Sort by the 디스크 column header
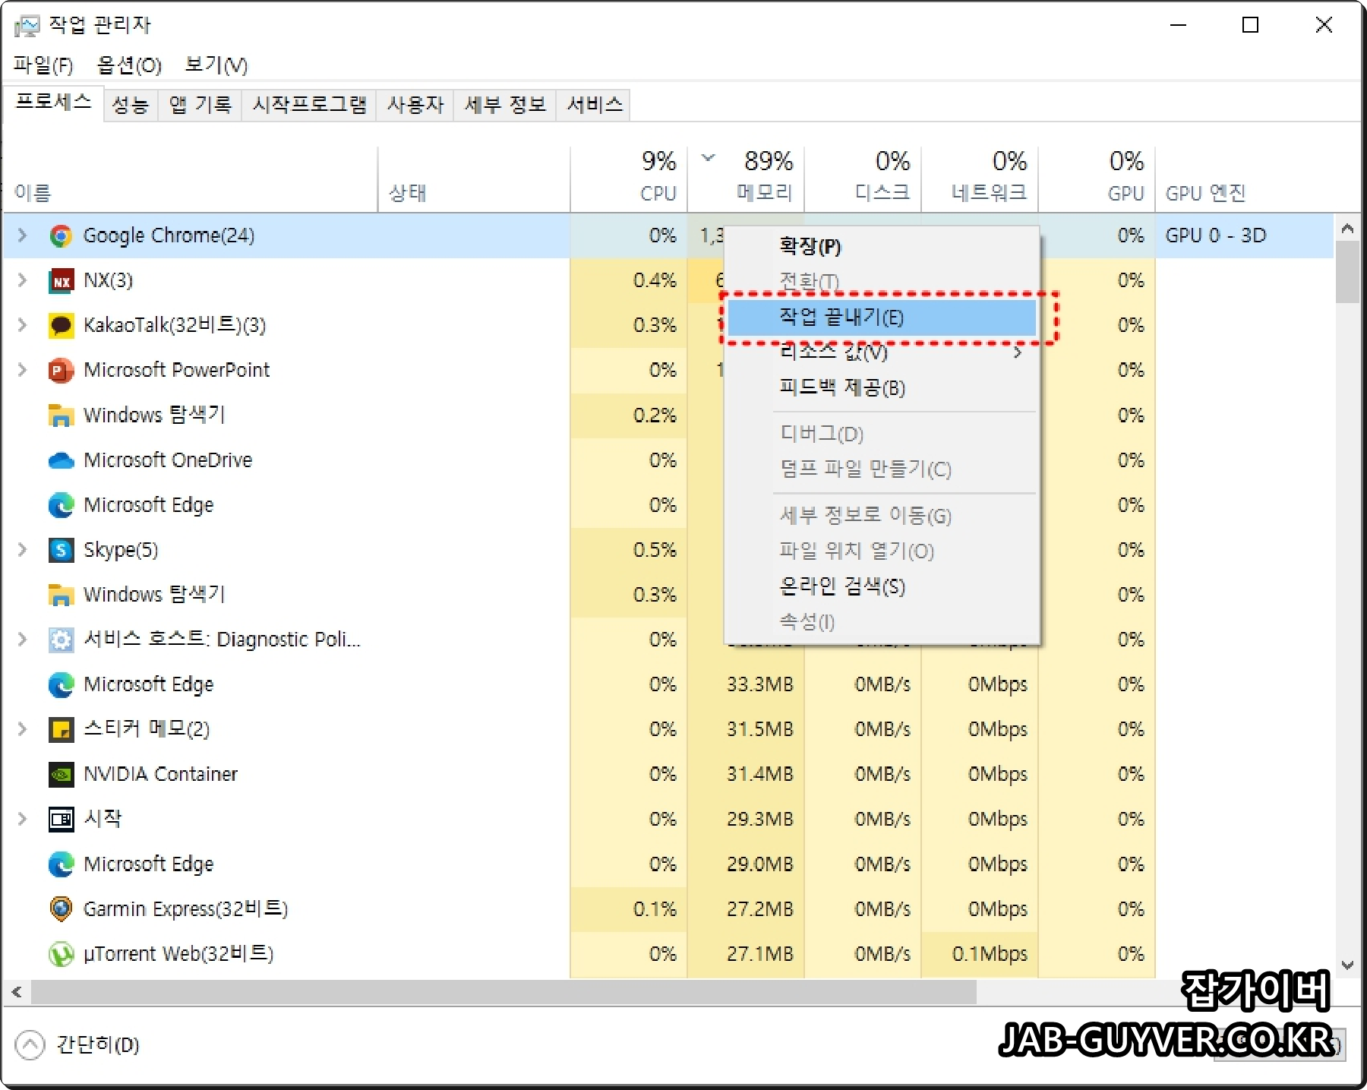Viewport: 1367px width, 1090px height. pyautogui.click(x=863, y=179)
